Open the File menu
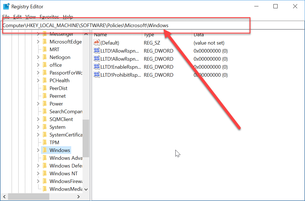 6,17
